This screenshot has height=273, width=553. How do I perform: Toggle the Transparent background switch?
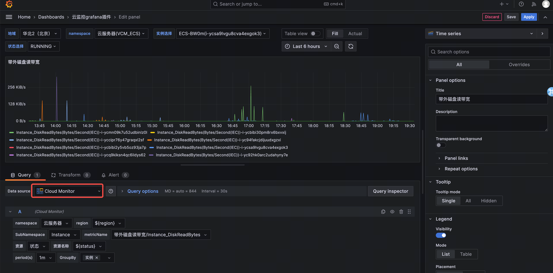[441, 145]
